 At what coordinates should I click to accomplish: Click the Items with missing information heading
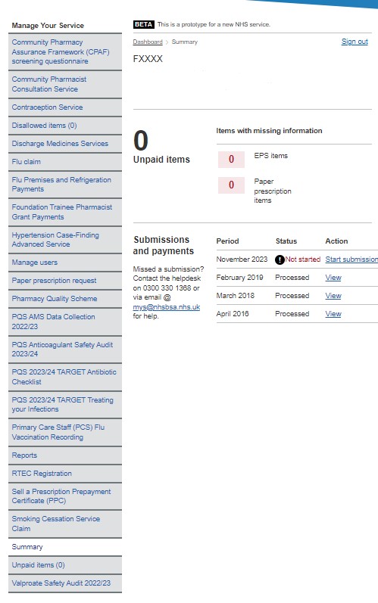coord(269,131)
